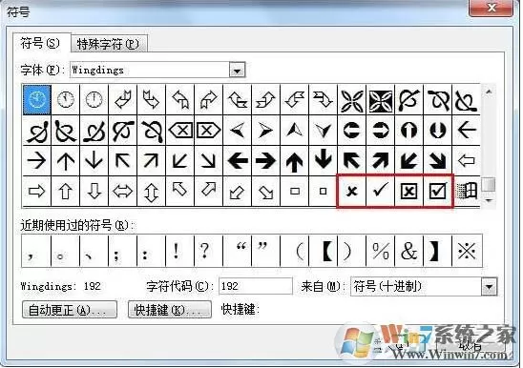Insert the recently used percent sign
The width and height of the screenshot is (523, 368).
(x=380, y=251)
